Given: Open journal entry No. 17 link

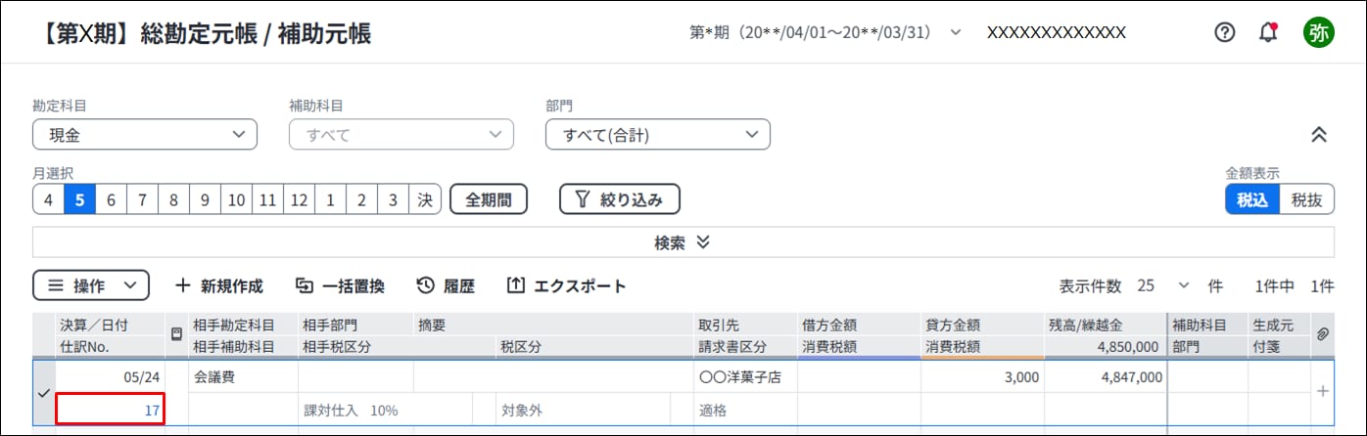Looking at the screenshot, I should tap(152, 411).
